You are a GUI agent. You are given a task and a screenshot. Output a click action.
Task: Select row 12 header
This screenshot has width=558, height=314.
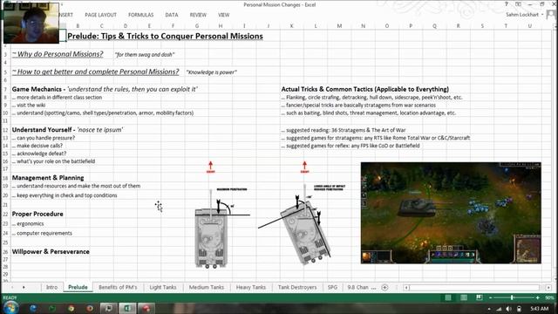[5, 130]
